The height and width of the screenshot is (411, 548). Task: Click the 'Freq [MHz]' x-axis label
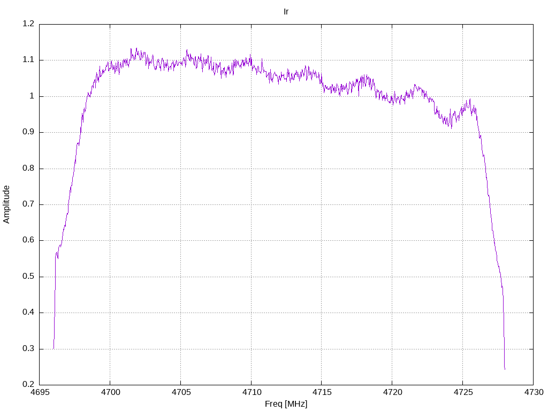coord(286,404)
